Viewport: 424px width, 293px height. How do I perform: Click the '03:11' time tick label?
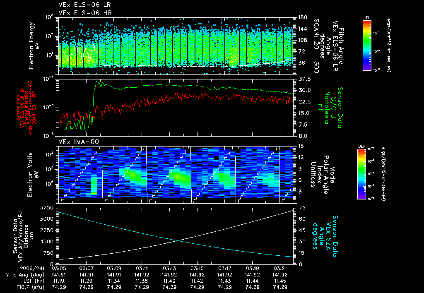[x=142, y=269]
